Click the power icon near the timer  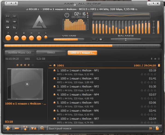[x=67, y=15]
